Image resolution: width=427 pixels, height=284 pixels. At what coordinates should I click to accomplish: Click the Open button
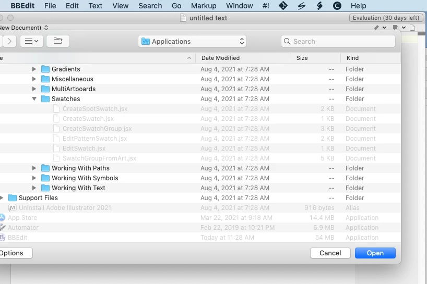coord(375,253)
